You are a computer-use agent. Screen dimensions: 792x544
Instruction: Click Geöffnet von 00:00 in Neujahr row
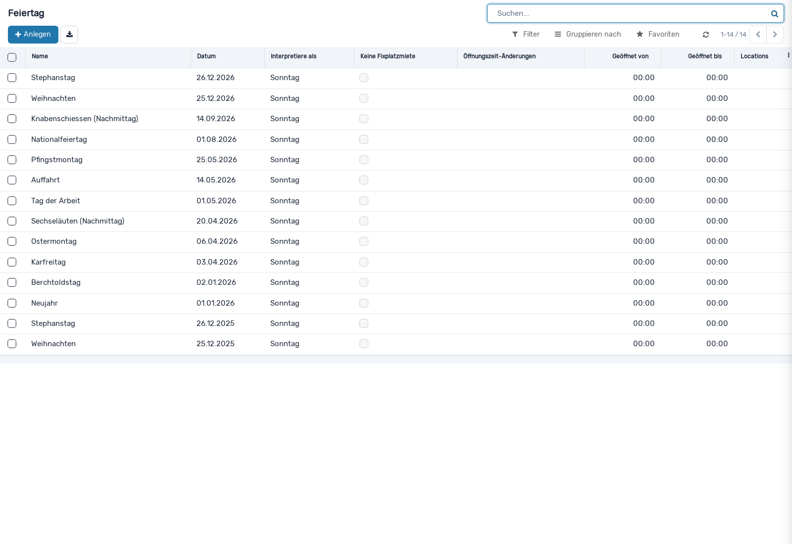tap(643, 303)
